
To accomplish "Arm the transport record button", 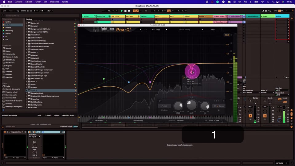I will pos(129,11).
